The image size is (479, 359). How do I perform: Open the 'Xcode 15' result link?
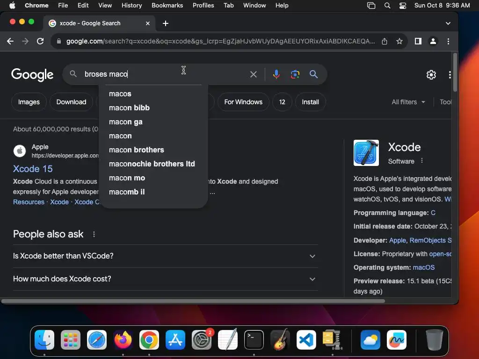33,169
